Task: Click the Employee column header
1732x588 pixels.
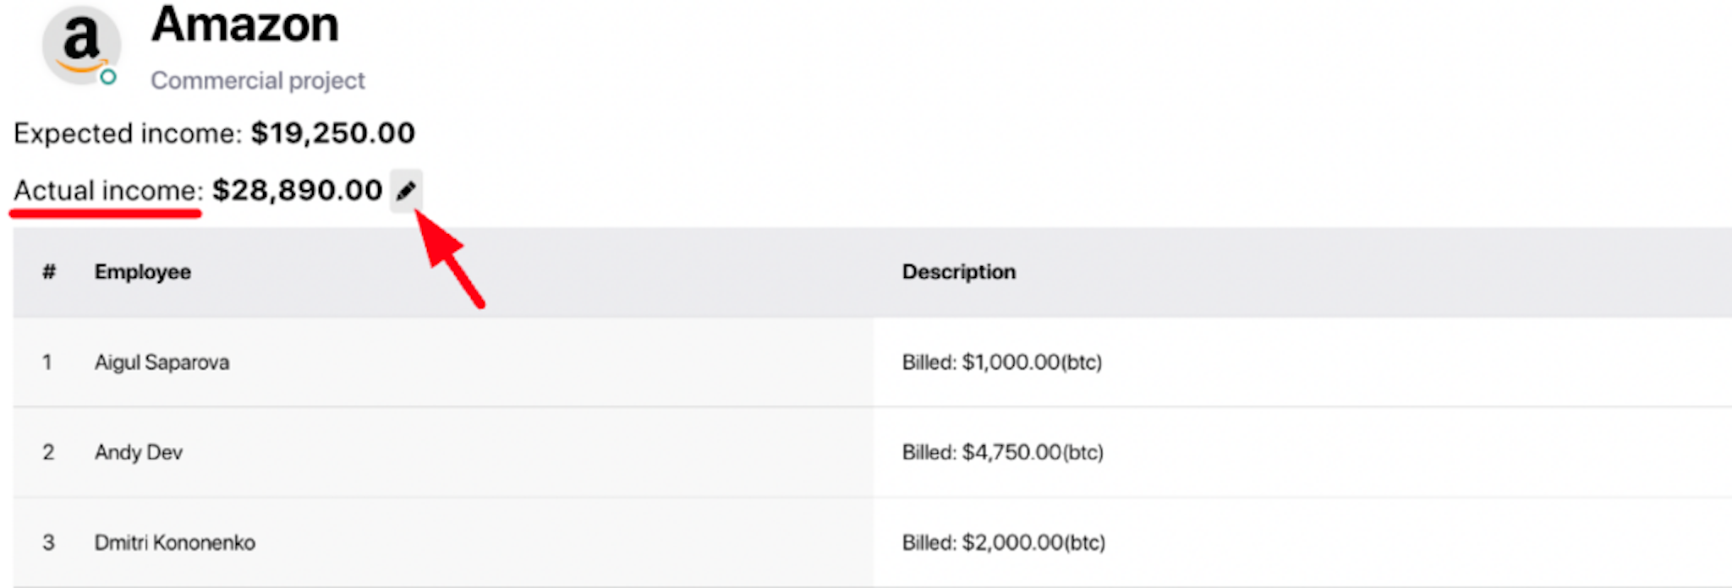Action: point(143,272)
